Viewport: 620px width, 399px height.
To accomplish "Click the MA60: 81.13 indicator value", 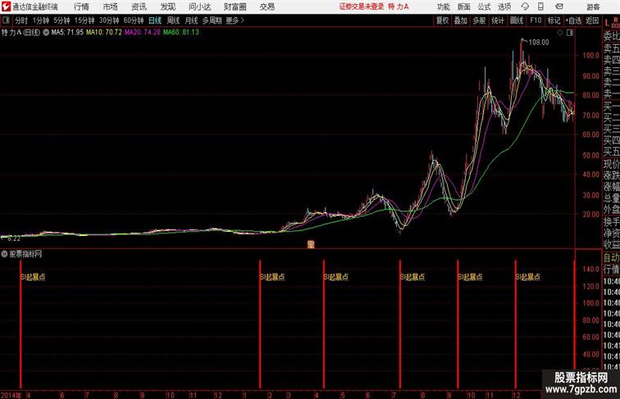I will pos(181,33).
